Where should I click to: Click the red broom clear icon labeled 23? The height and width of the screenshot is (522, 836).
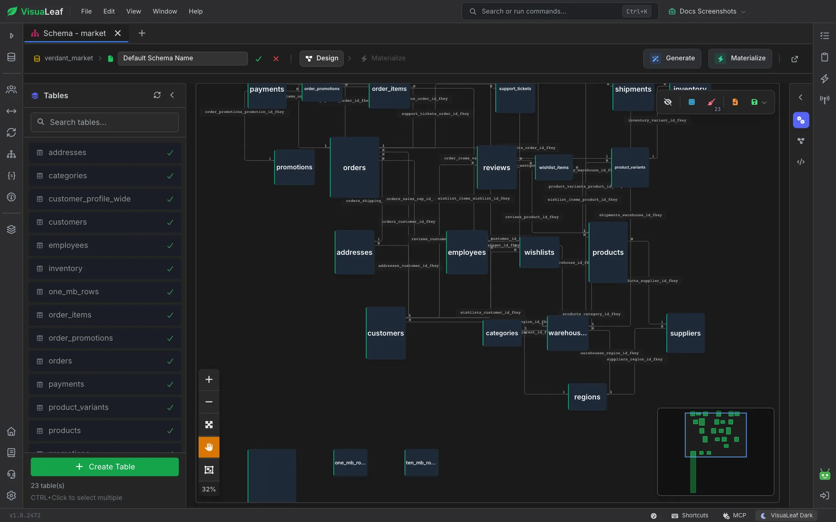(712, 102)
